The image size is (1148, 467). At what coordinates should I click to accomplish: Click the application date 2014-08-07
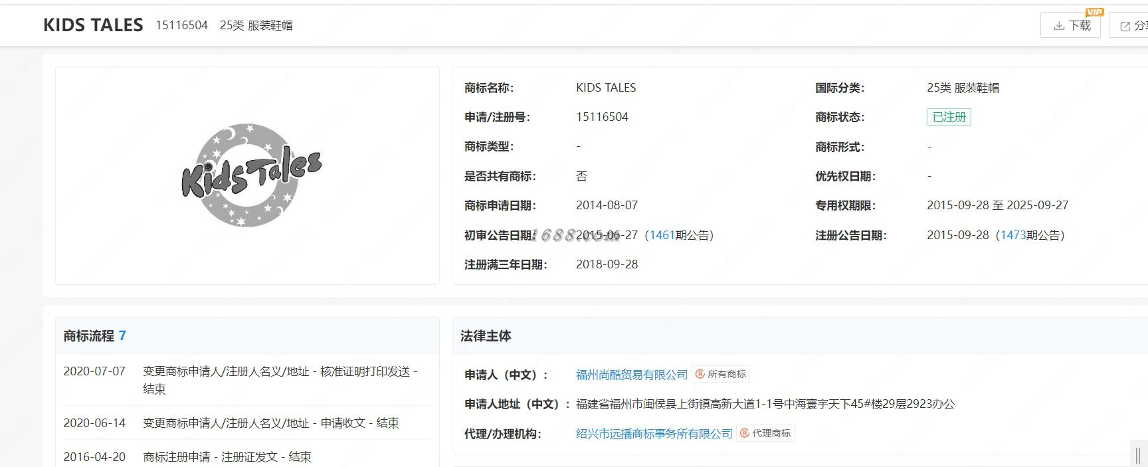click(607, 205)
